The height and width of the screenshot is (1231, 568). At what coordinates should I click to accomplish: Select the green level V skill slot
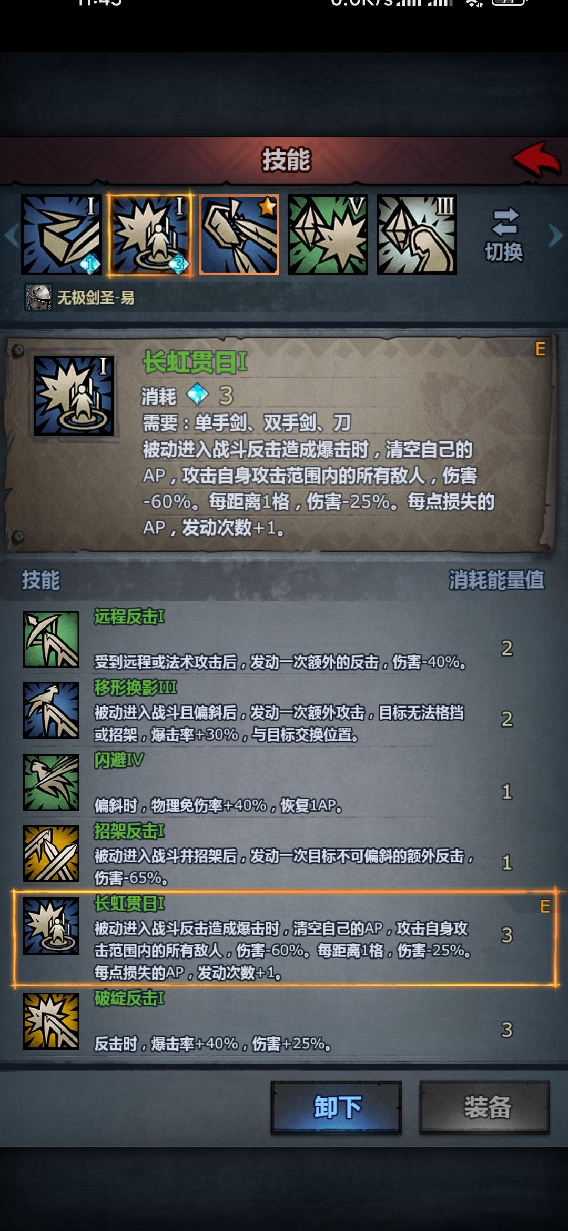pyautogui.click(x=328, y=235)
